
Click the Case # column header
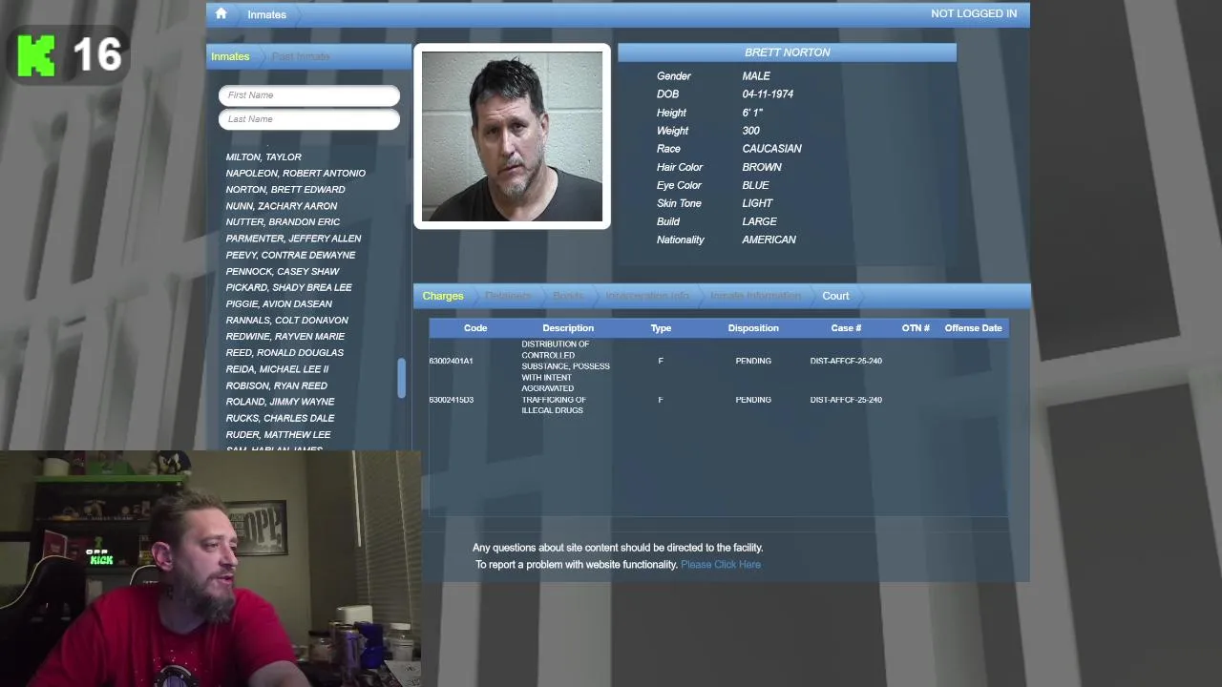(846, 328)
